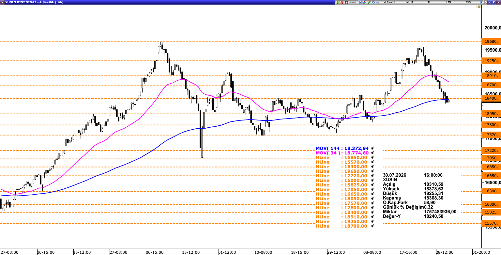Select the IND indicators menu item
501x255 pixels.
(x=468, y=2)
